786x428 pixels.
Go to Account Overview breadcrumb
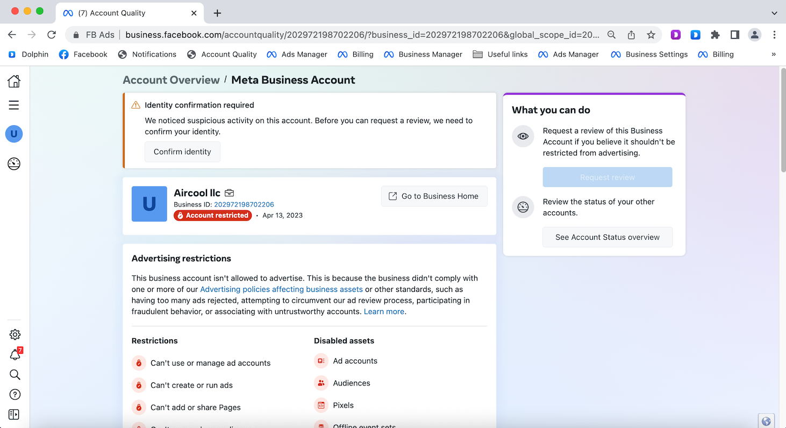tap(171, 80)
